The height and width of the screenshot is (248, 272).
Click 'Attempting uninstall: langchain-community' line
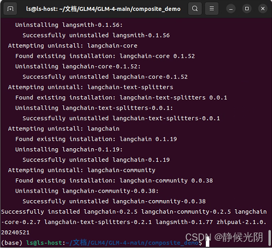(82, 170)
